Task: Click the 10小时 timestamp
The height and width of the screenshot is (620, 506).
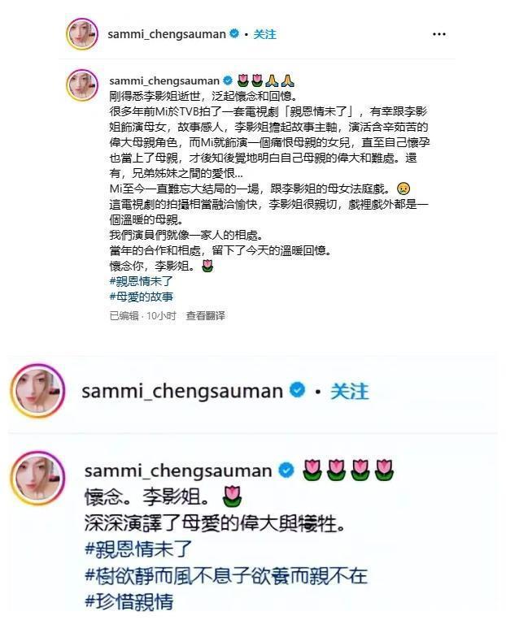Action: click(161, 315)
